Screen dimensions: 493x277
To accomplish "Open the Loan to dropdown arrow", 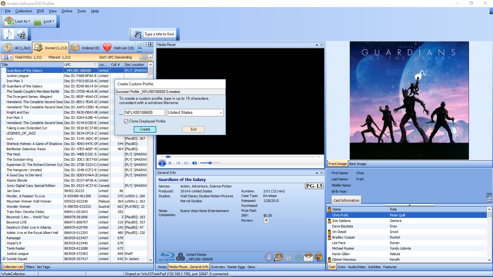I will [x=29, y=21].
